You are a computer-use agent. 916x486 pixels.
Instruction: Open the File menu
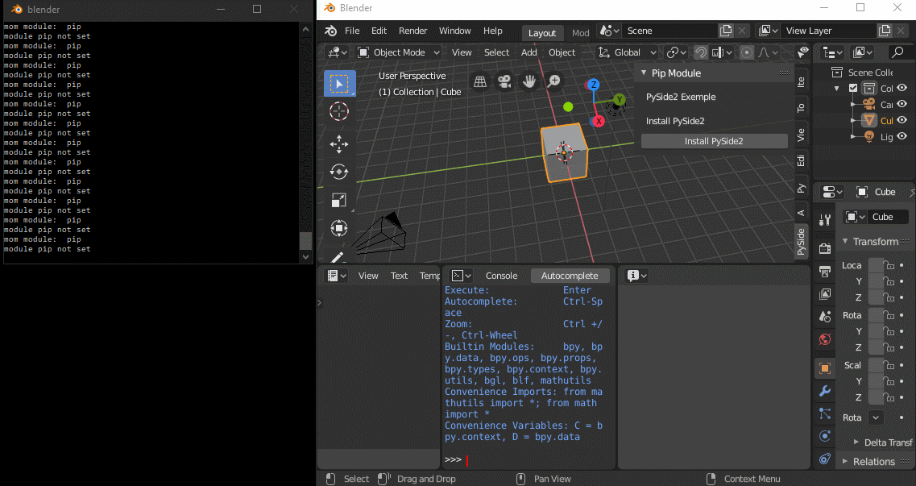(x=352, y=31)
